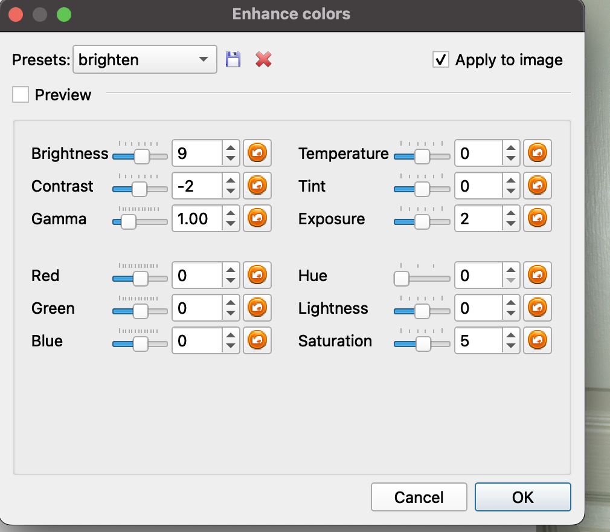Decrease Saturation with the down arrow

511,347
